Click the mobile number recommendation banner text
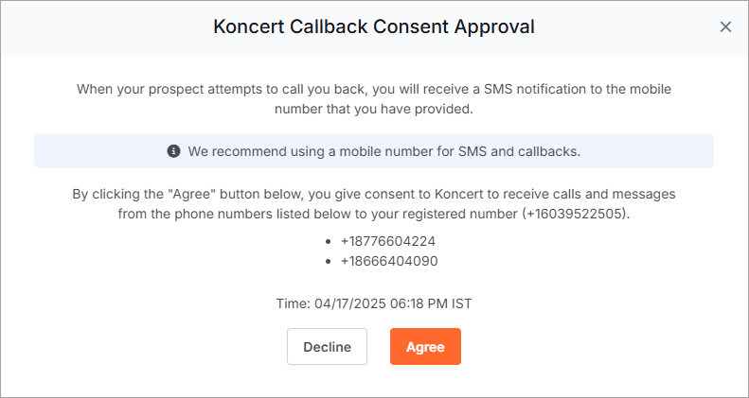The width and height of the screenshot is (749, 398). coord(384,151)
